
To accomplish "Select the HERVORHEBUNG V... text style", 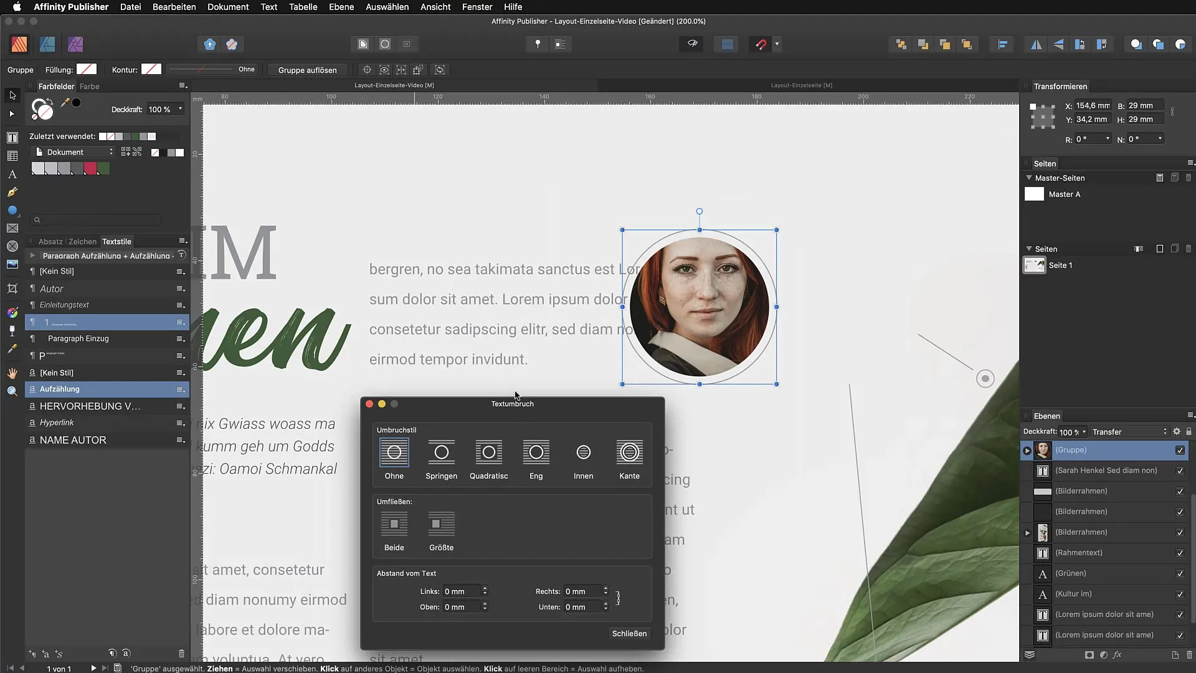I will pos(107,406).
